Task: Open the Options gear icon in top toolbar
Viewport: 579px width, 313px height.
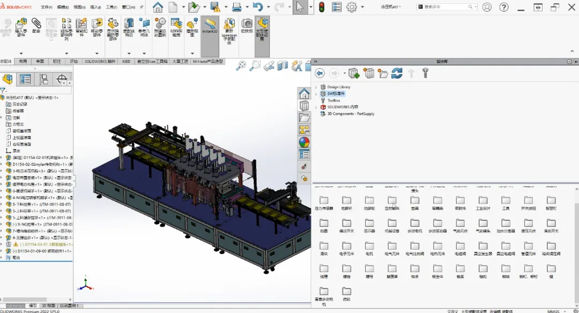Action: pyautogui.click(x=352, y=8)
